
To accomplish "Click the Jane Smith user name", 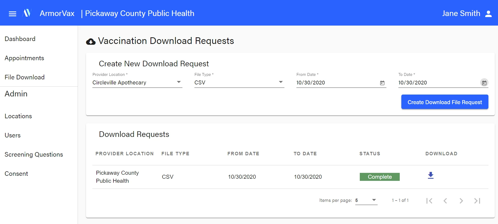I will pos(461,13).
